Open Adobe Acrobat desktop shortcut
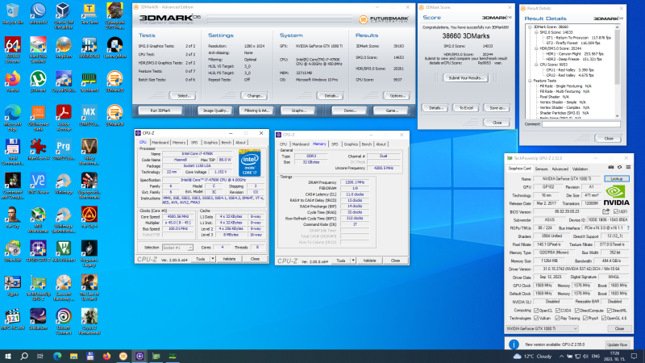Screen dimensions: 645x363 pos(64,118)
